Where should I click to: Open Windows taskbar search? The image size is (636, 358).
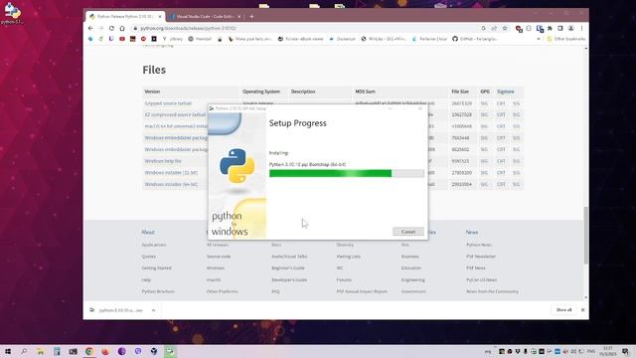[x=24, y=351]
